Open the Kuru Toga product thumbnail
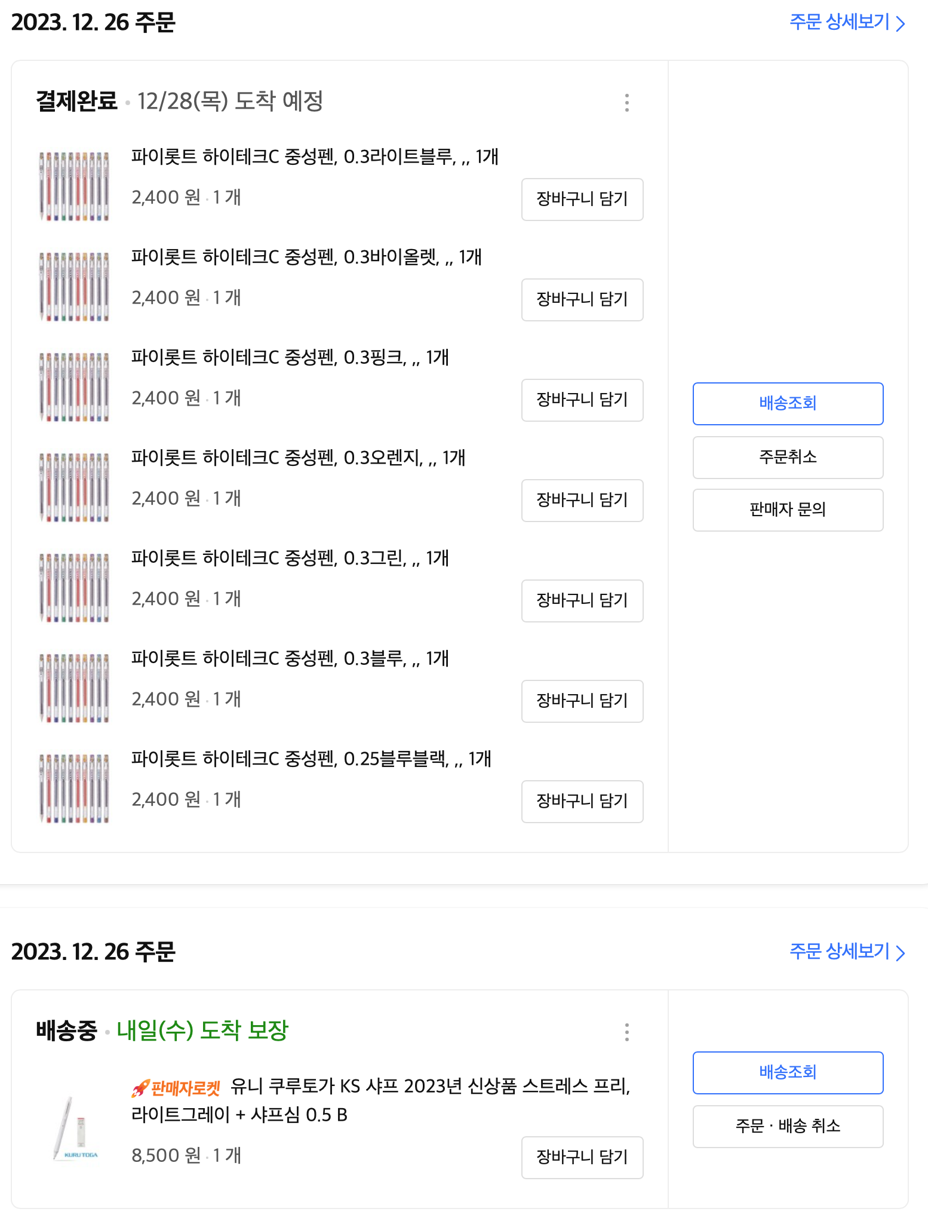This screenshot has width=928, height=1227. point(75,1129)
